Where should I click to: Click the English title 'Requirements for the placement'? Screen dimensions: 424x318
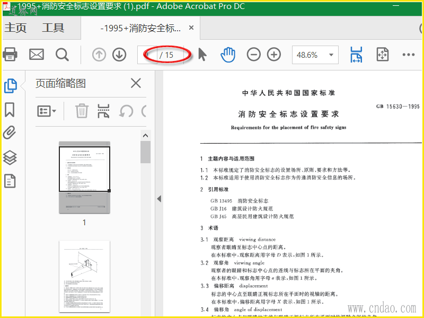tap(288, 127)
